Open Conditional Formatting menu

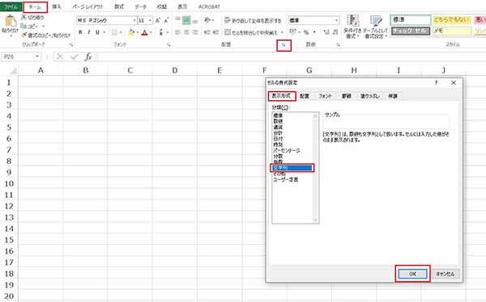[352, 27]
